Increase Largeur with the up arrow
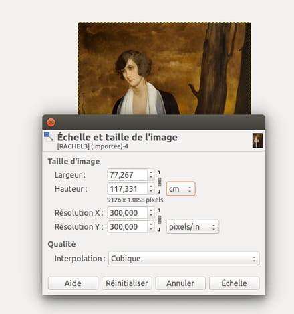The height and width of the screenshot is (314, 294). coord(151,172)
